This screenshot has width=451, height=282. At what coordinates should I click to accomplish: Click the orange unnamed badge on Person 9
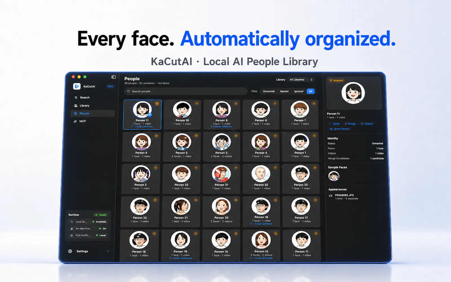click(x=236, y=103)
